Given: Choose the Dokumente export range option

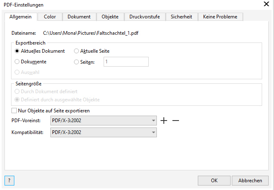Looking at the screenshot, I should click(17, 62).
